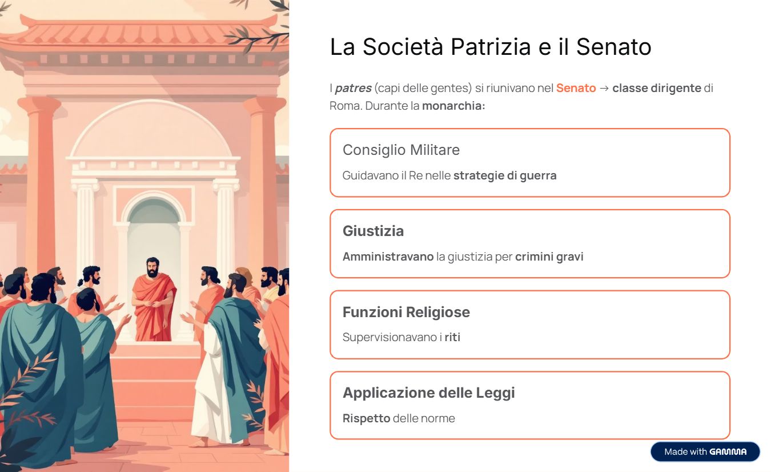Click the bold word "Amministravano"
Viewport: 771px width, 472px height.
coord(388,257)
